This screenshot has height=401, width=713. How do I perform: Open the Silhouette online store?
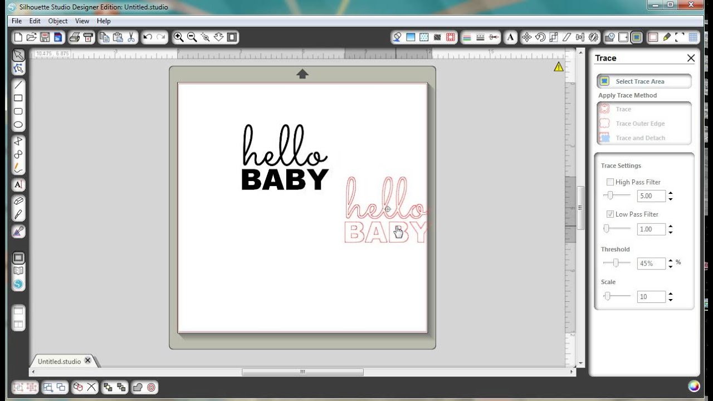[18, 285]
